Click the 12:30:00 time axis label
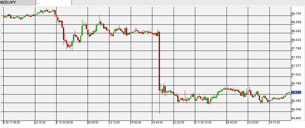Image resolution: width=305 pixels, height=128 pixels. (x=253, y=123)
